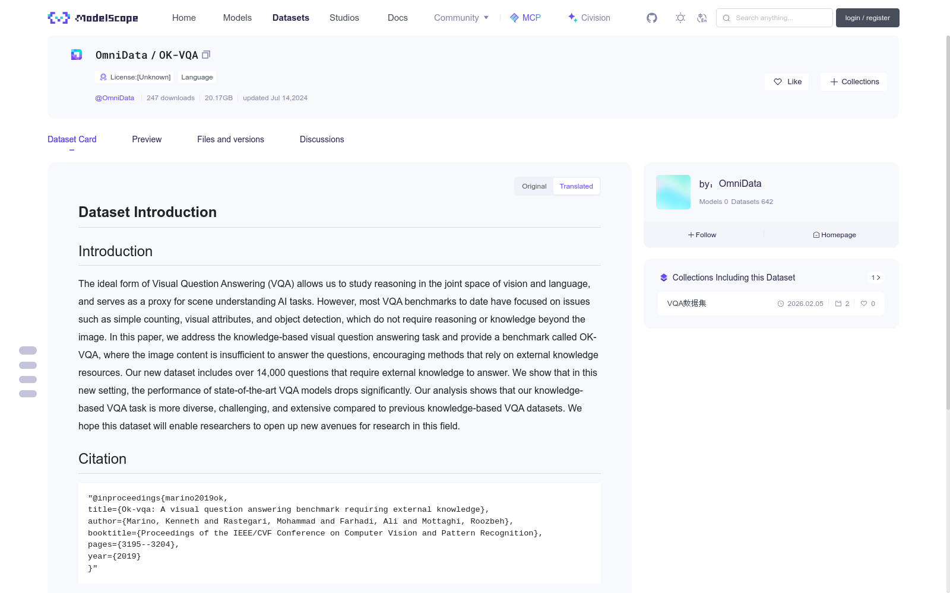This screenshot has width=950, height=593.
Task: Click the page's vertical scrollbar
Action: (948, 222)
